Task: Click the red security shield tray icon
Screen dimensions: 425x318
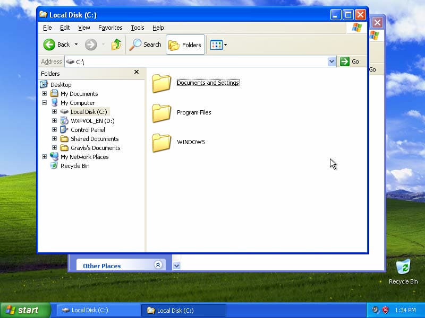Action: click(385, 310)
